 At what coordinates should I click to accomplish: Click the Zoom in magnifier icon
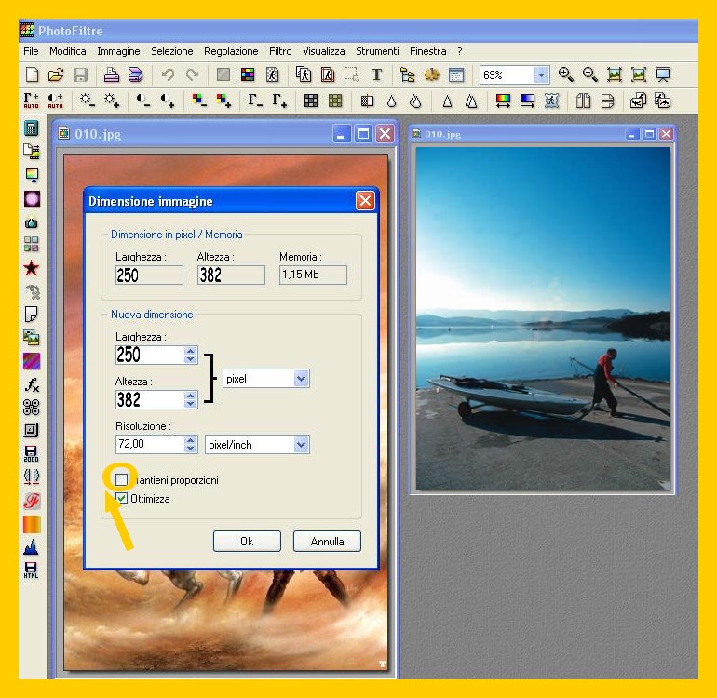[565, 75]
